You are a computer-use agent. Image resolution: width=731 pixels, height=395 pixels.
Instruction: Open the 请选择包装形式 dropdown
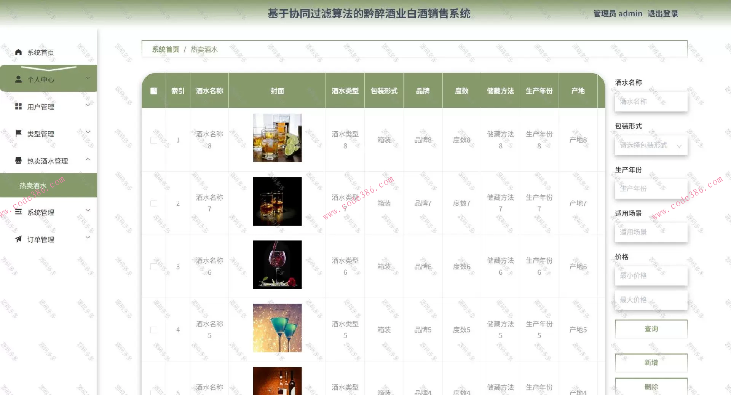(651, 145)
